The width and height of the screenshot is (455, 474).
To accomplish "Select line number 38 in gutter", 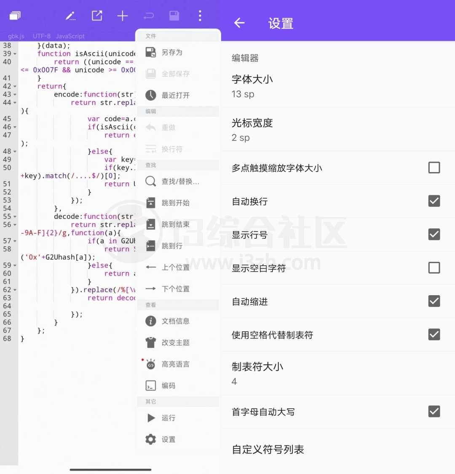I will 7,46.
